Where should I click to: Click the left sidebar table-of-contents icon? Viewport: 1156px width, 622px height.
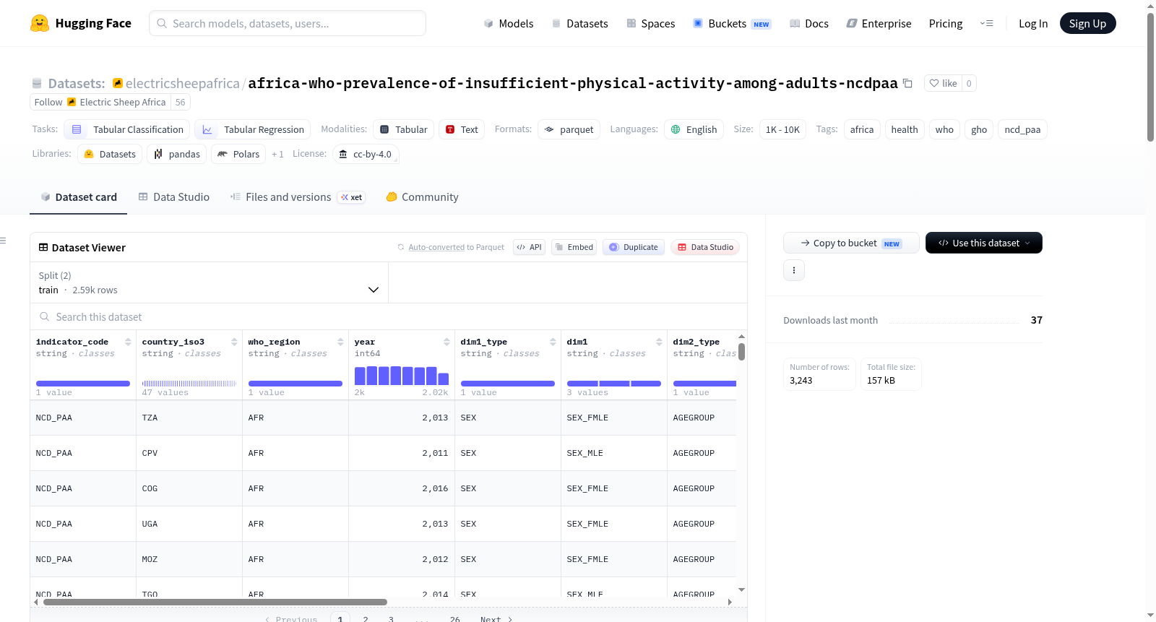click(x=3, y=241)
